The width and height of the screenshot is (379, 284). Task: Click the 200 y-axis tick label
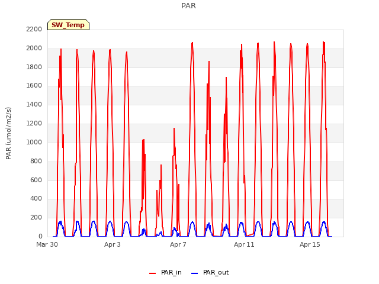point(36,218)
